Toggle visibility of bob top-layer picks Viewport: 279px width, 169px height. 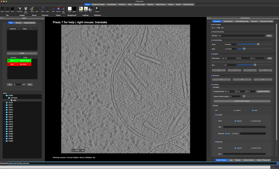(9, 64)
